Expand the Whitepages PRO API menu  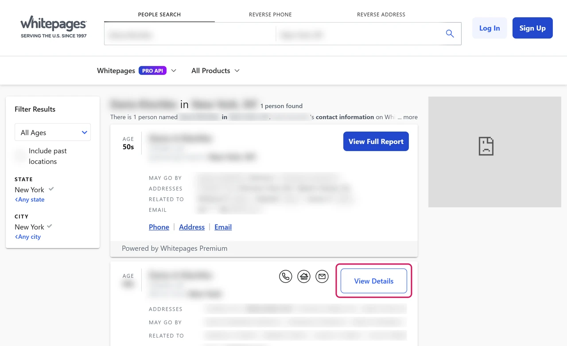click(136, 70)
